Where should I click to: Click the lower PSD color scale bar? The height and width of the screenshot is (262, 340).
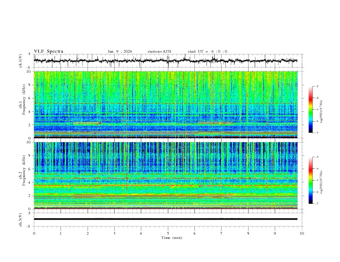pyautogui.click(x=311, y=180)
